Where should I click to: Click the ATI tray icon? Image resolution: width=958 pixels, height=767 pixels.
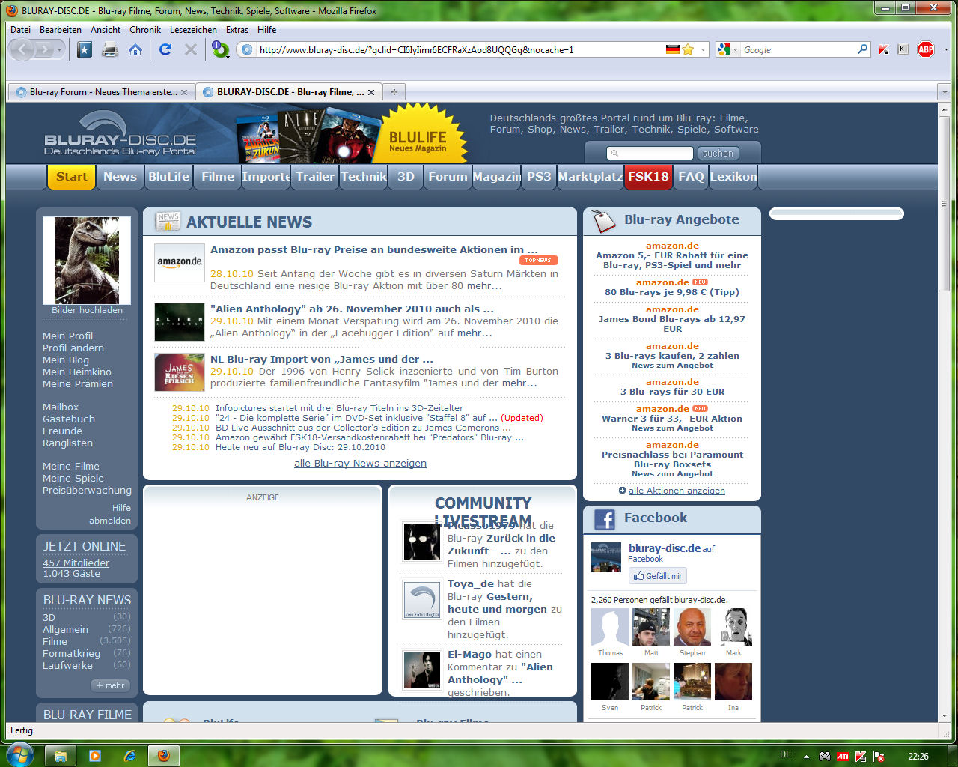point(843,756)
